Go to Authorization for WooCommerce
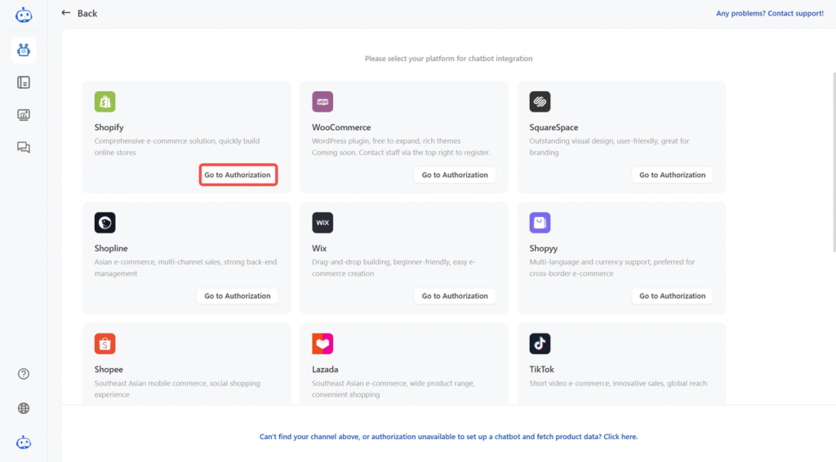This screenshot has height=462, width=836. pos(455,175)
